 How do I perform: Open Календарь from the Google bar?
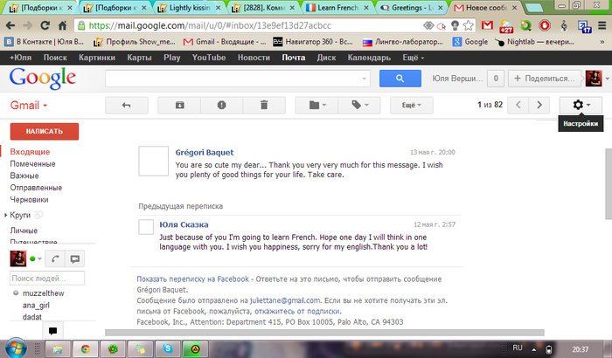[369, 58]
